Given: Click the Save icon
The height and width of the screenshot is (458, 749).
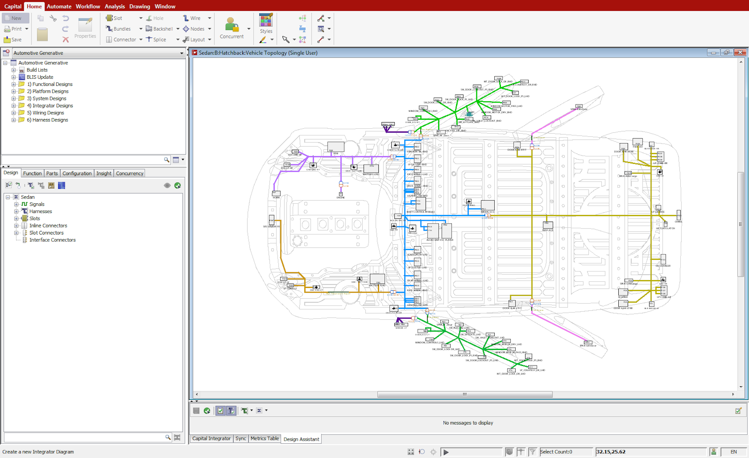Looking at the screenshot, I should pos(7,39).
